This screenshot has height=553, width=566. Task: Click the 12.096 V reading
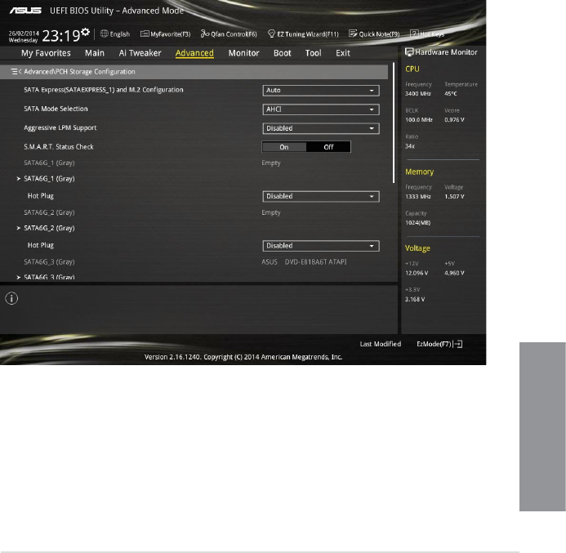point(417,274)
